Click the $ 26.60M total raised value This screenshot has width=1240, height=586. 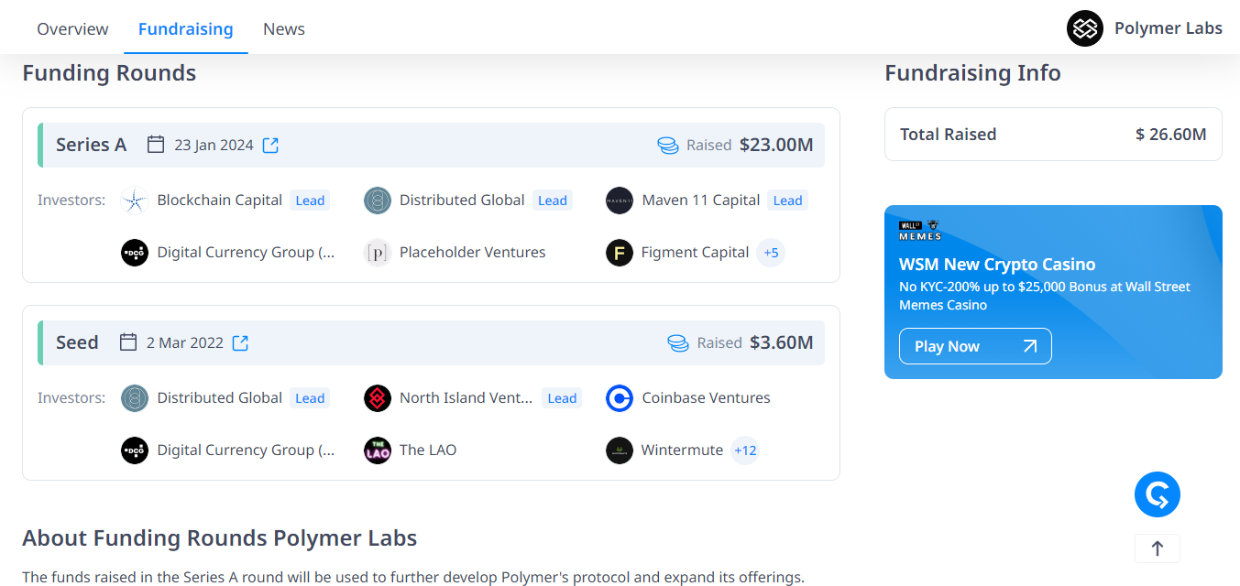pyautogui.click(x=1171, y=135)
